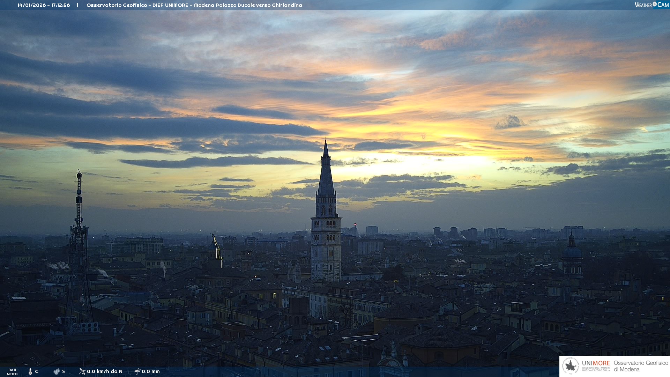Click the rainfall reading 0.0 mm
The height and width of the screenshot is (377, 670).
(151, 371)
